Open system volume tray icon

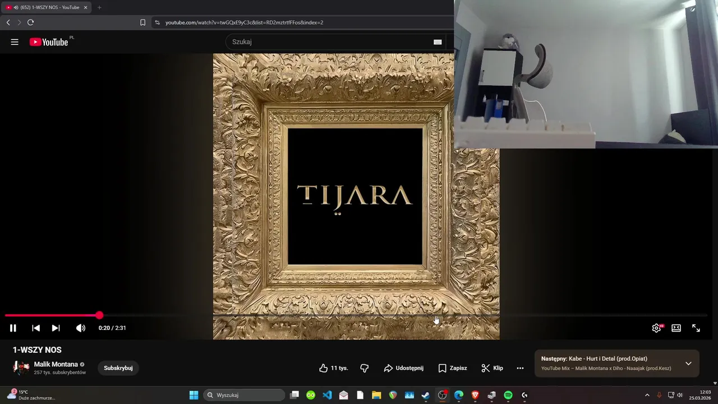(680, 395)
